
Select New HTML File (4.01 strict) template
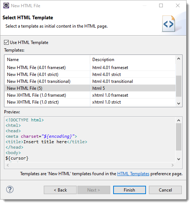90,75
